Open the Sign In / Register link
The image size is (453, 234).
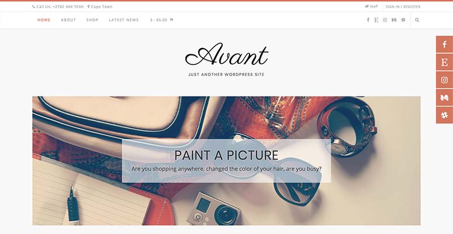coord(403,6)
